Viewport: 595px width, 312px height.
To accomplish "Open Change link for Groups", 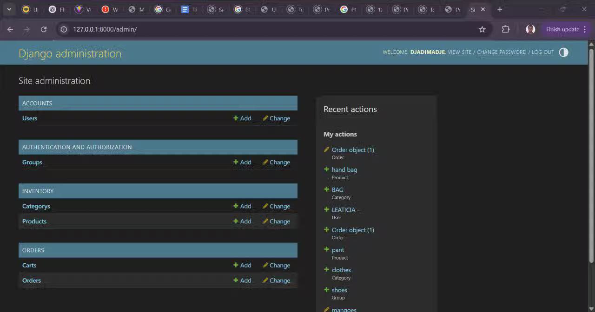I will [276, 162].
